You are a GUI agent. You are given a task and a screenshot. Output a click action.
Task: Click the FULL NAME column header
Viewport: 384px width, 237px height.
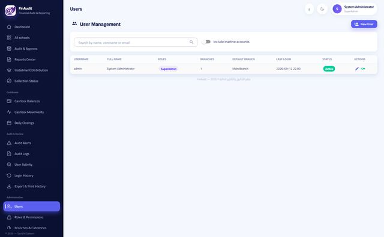(x=114, y=59)
